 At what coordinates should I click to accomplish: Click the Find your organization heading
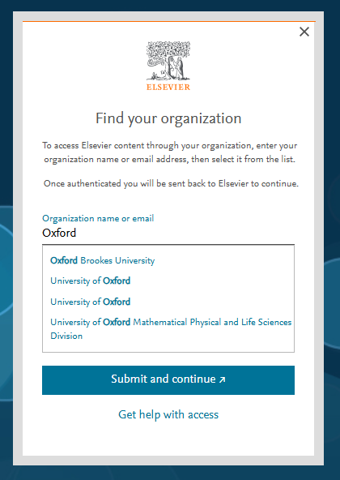coord(168,118)
